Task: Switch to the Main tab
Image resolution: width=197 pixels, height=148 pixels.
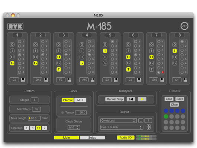Action: point(67,138)
